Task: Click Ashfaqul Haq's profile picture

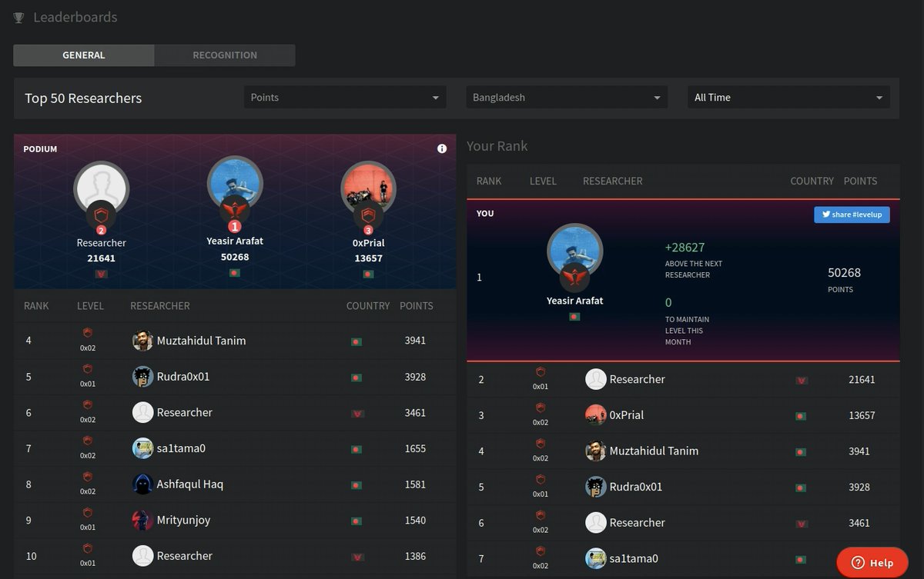Action: [142, 484]
